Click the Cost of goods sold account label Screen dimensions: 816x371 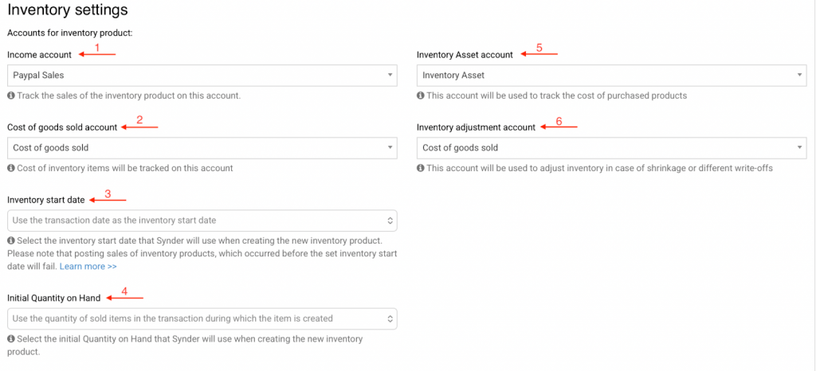62,127
